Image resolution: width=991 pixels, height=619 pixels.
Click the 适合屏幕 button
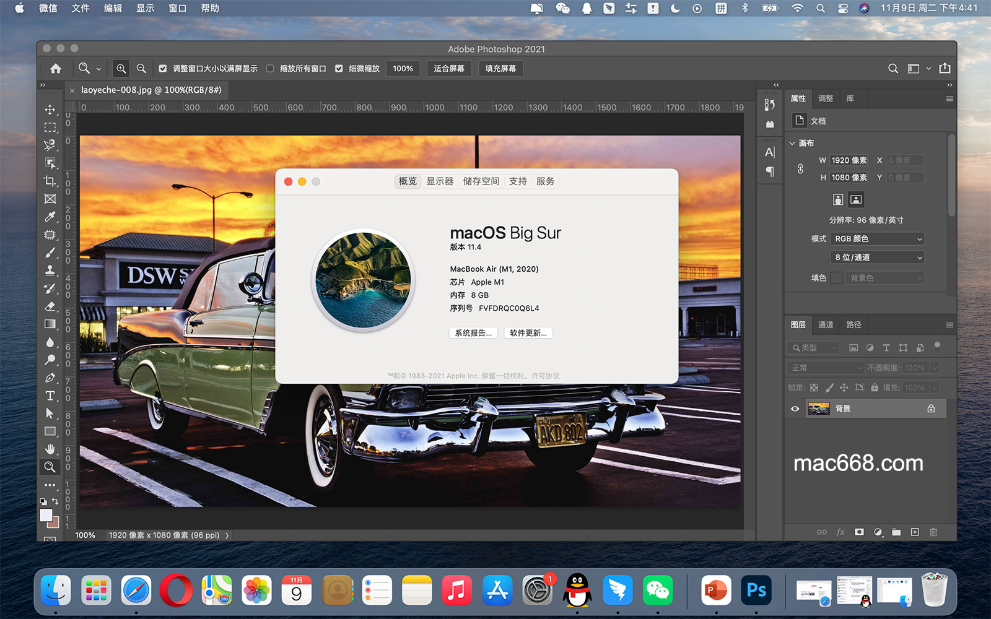(449, 69)
